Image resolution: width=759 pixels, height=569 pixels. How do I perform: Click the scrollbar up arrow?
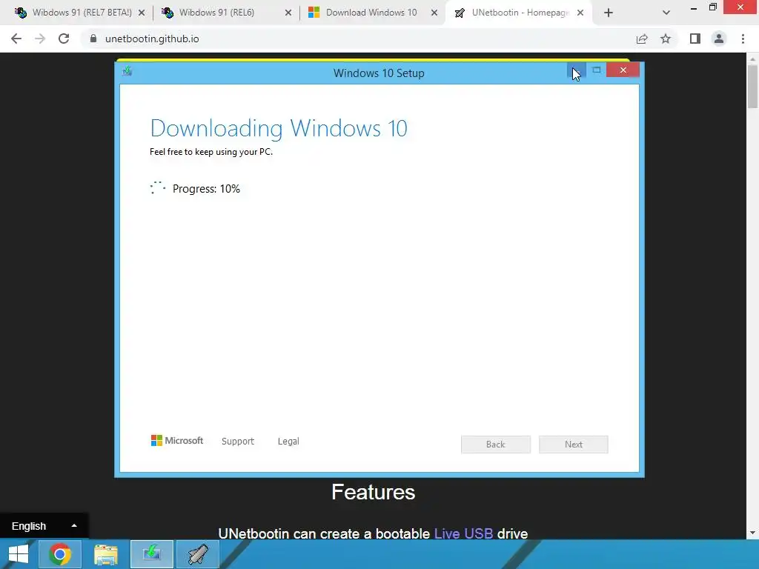pos(753,59)
